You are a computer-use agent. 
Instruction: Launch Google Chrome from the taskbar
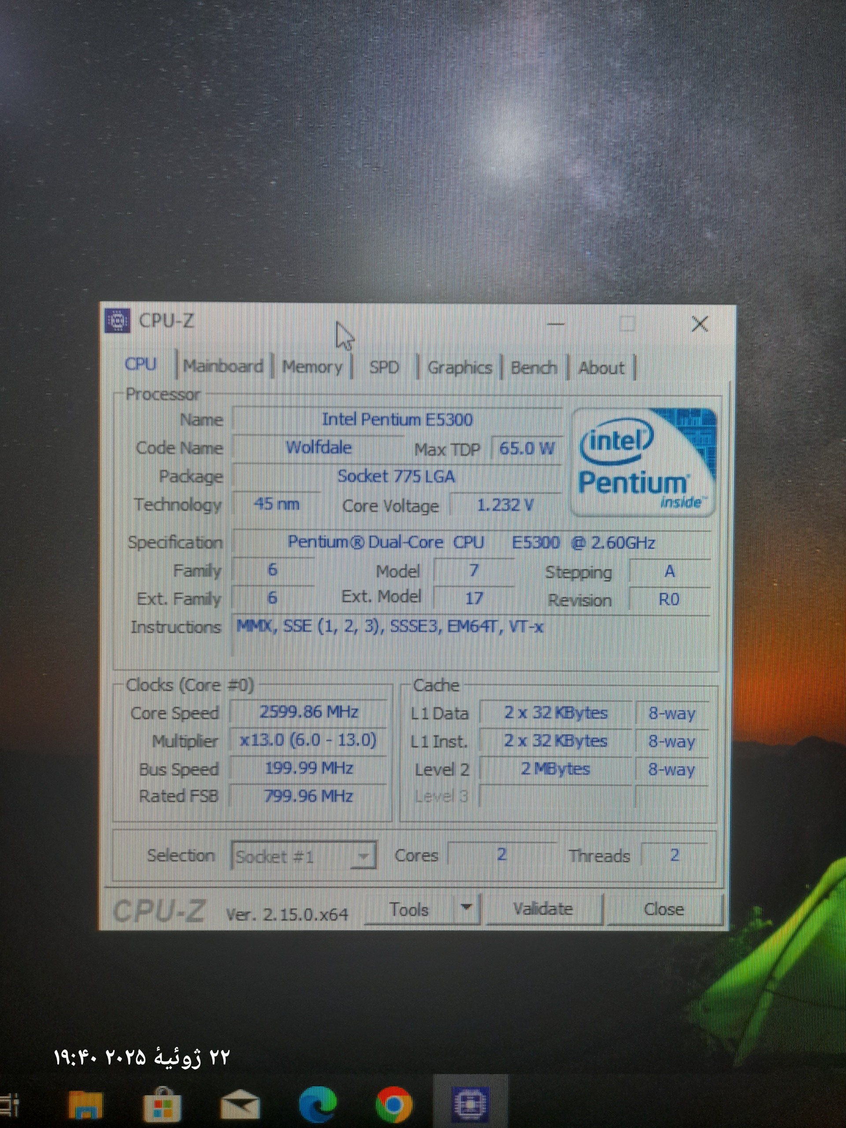pyautogui.click(x=393, y=1105)
